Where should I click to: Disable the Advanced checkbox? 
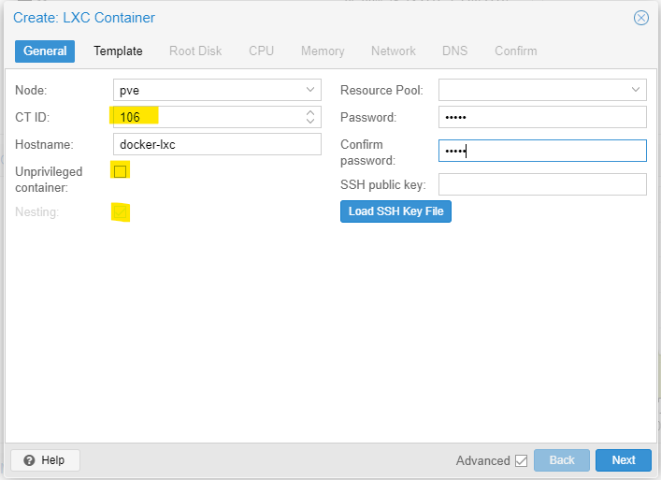pyautogui.click(x=521, y=460)
